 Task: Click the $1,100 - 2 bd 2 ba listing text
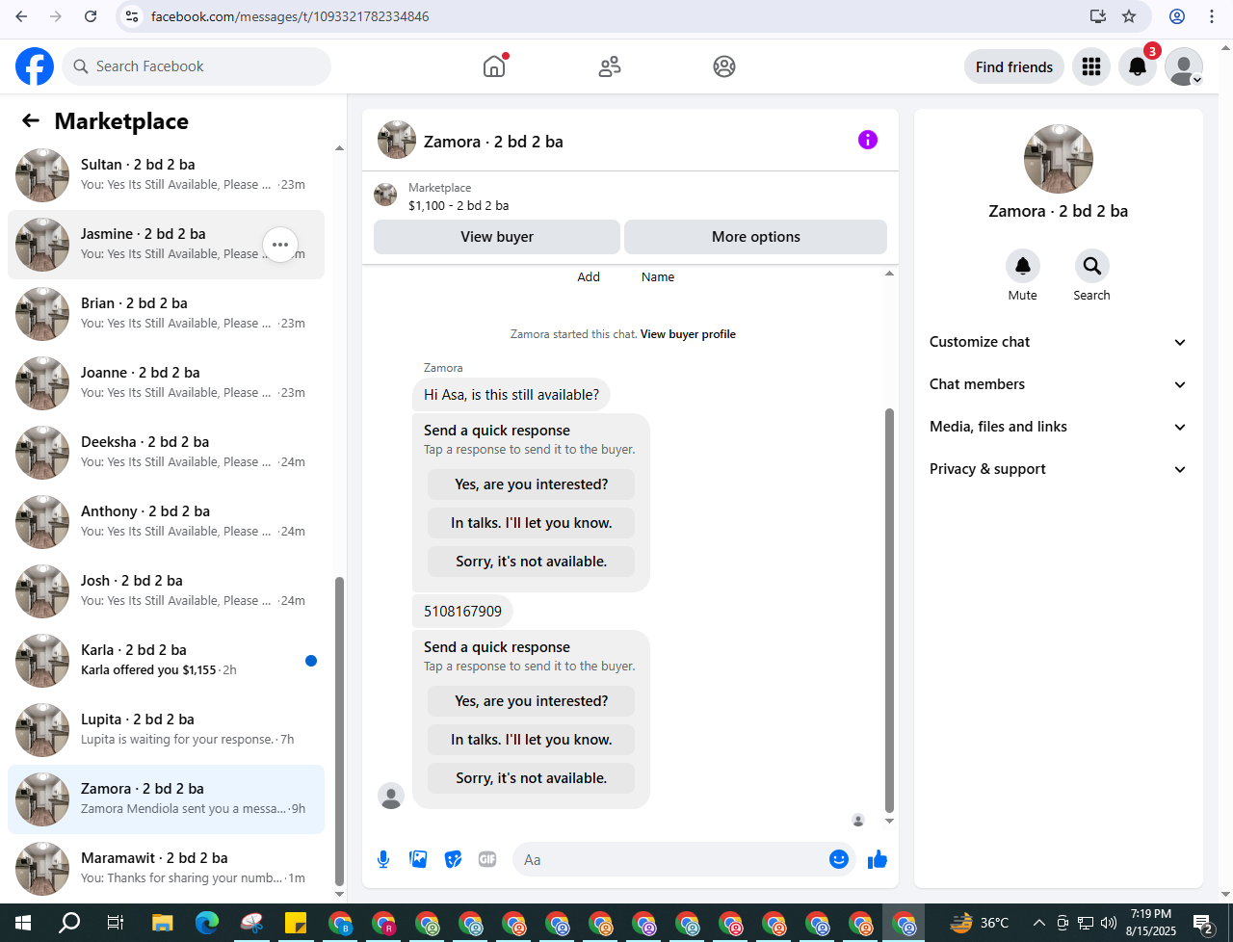459,205
